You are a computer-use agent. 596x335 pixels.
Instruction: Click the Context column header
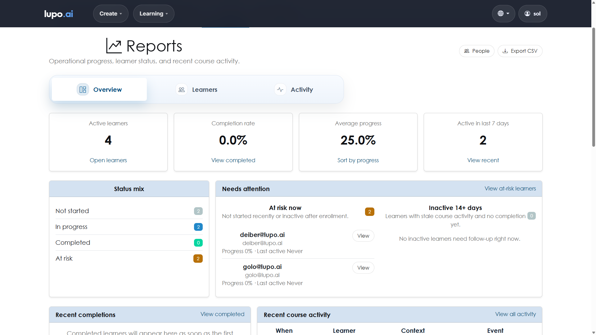coord(413,331)
